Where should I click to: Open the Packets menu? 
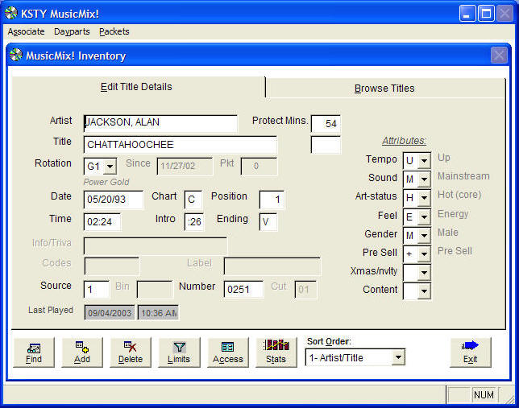pos(114,31)
